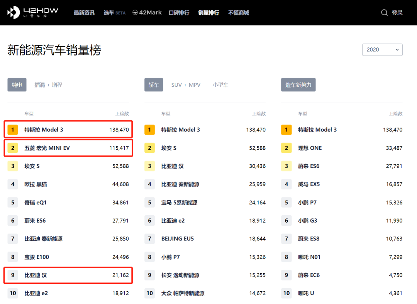Open 奇瑞 eQ1 entry
417x304 pixels.
[36, 203]
